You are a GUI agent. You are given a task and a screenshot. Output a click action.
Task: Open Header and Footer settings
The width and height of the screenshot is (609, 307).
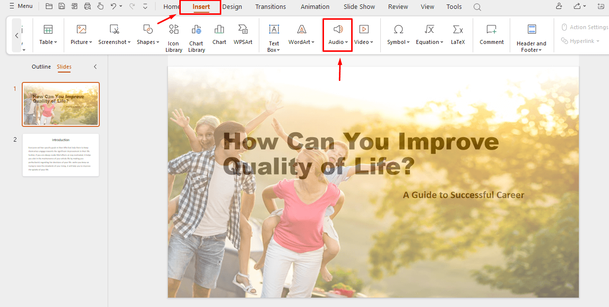pyautogui.click(x=531, y=35)
